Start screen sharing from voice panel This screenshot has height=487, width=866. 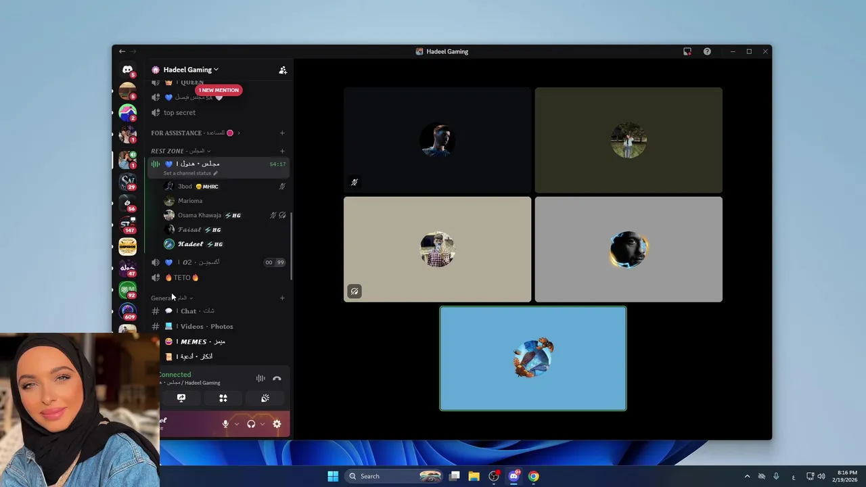(x=181, y=398)
